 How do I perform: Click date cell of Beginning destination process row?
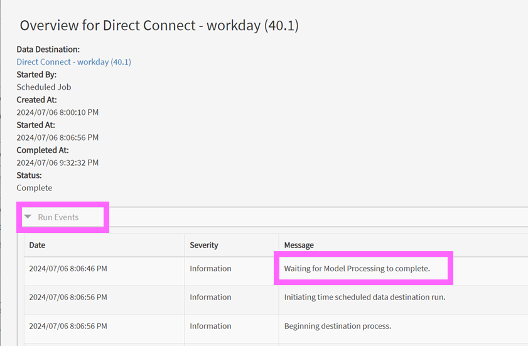tap(68, 326)
